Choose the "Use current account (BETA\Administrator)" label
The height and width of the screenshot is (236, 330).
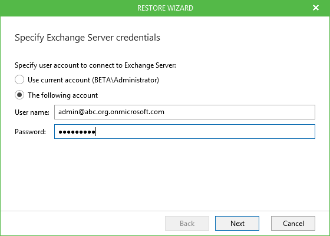(93, 80)
